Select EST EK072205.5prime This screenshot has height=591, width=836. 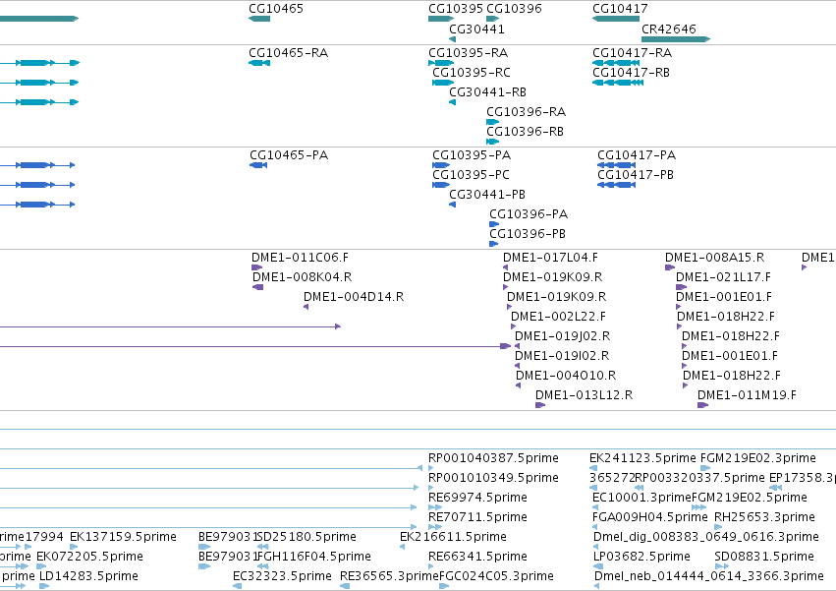[x=89, y=557]
